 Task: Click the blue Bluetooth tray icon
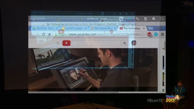(129, 19)
